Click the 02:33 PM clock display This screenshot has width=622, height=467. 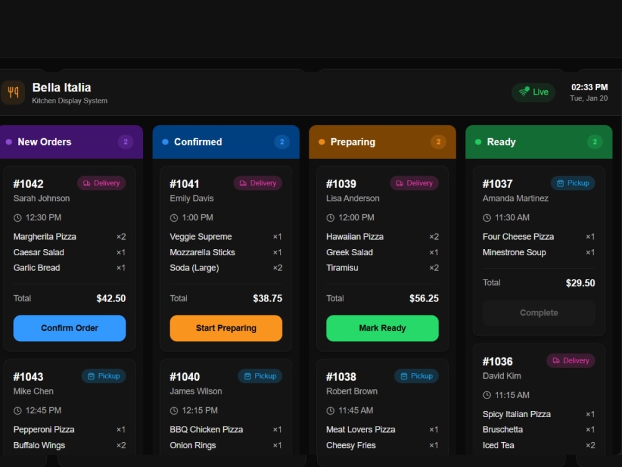[x=590, y=87]
